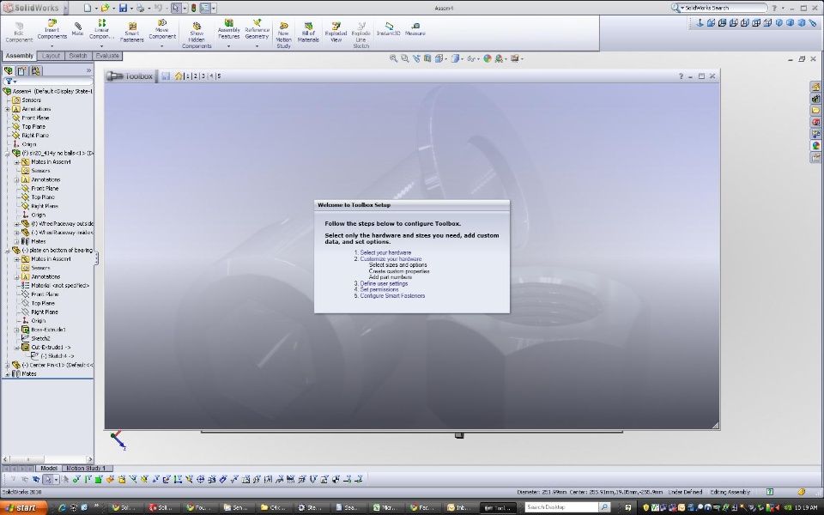Open the PropertyManager tab icon

tap(22, 71)
